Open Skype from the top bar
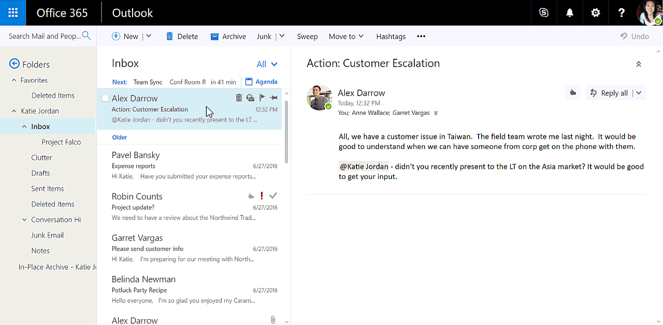This screenshot has height=325, width=663. coord(544,13)
